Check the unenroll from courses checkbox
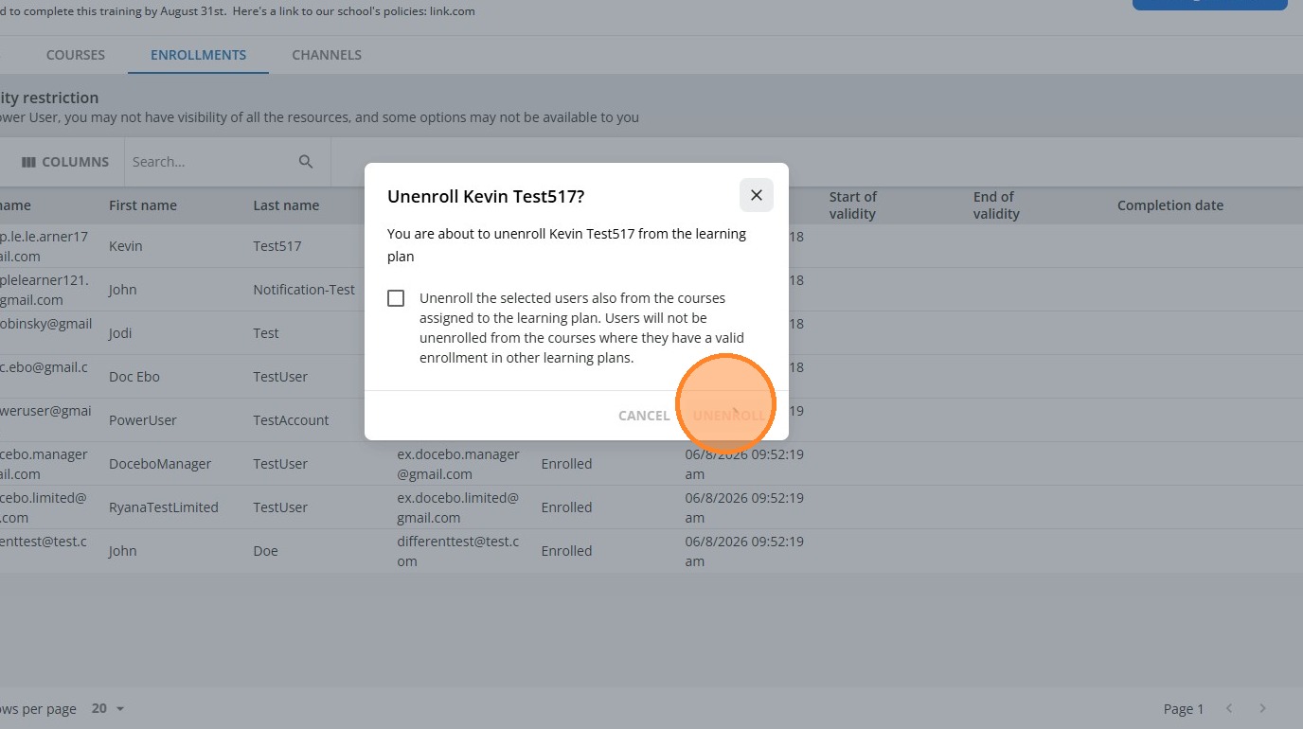Screen dimensions: 1303x729 coord(396,298)
